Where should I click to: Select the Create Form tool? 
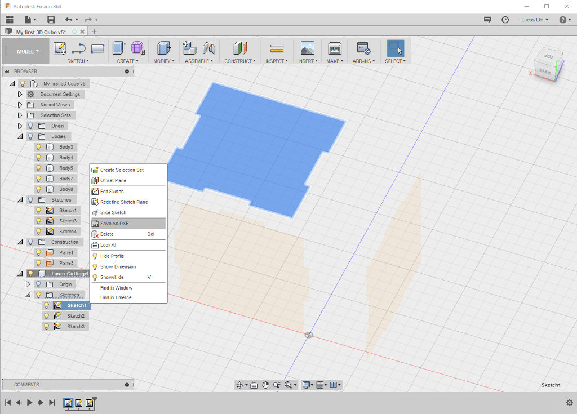coord(137,48)
